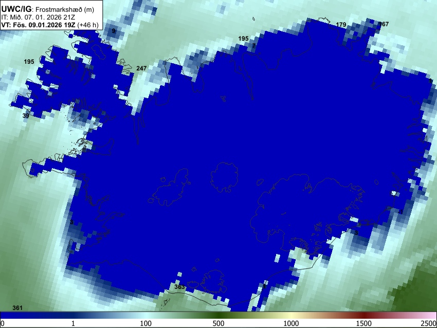Click the map value '9' offshore

(x=114, y=31)
